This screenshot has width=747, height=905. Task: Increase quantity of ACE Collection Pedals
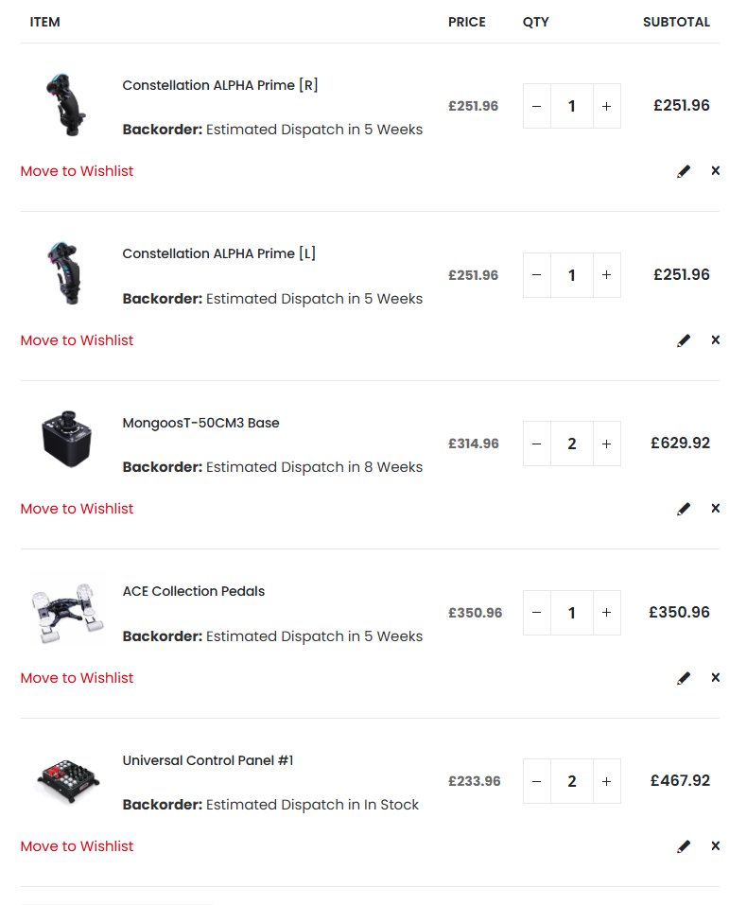(x=606, y=613)
